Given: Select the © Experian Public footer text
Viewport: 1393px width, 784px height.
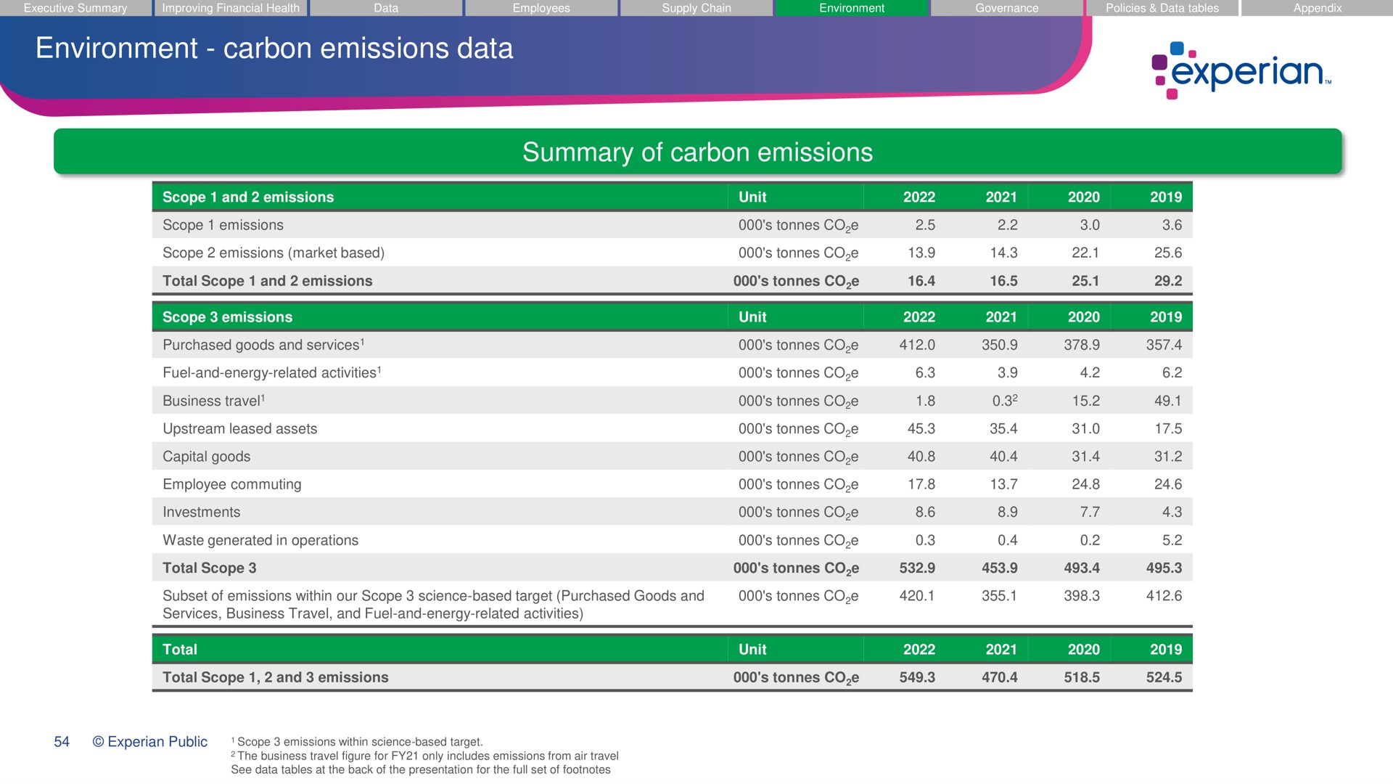Looking at the screenshot, I should [150, 742].
